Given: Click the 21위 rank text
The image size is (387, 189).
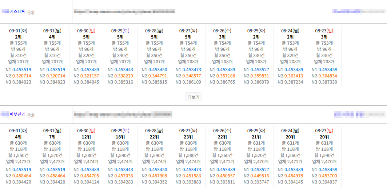Looking at the screenshot, I should [256, 136].
